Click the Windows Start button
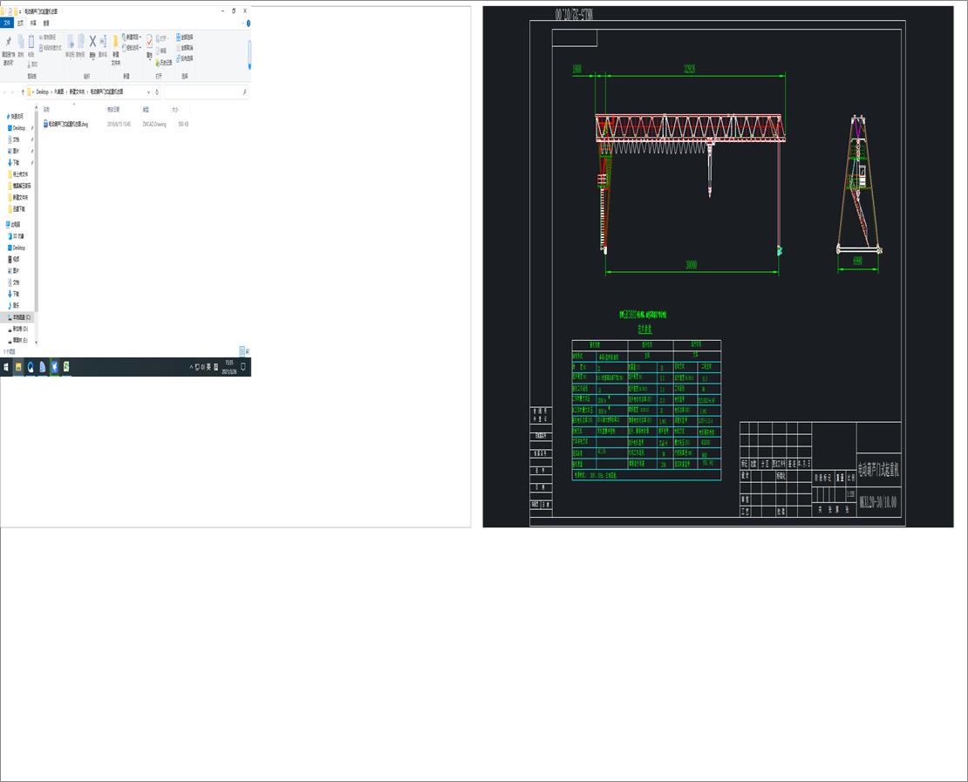Viewport: 968px width, 782px height. tap(5, 367)
